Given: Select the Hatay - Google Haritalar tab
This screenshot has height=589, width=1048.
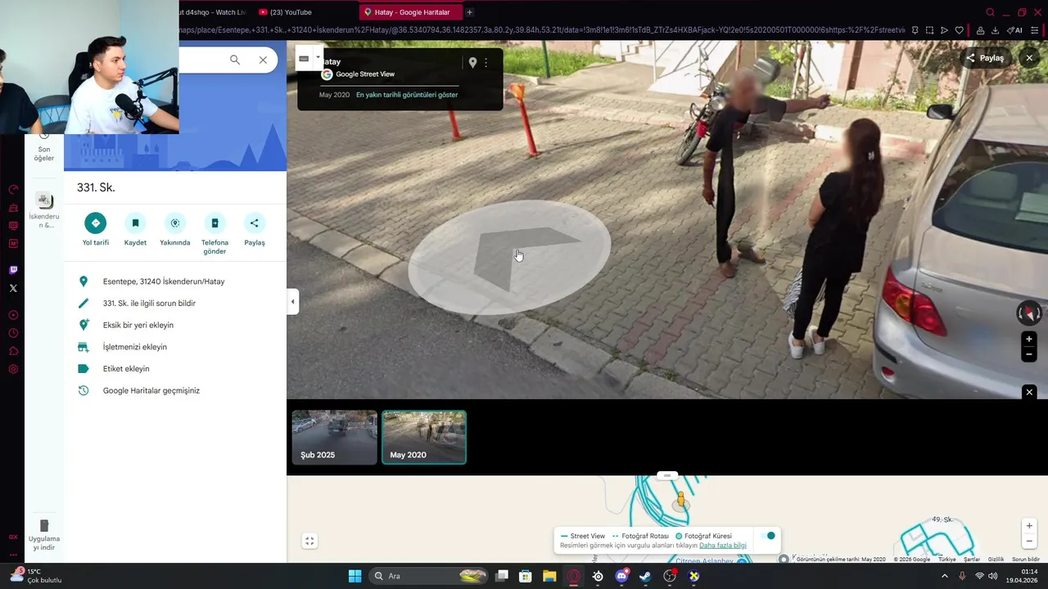Looking at the screenshot, I should point(412,12).
